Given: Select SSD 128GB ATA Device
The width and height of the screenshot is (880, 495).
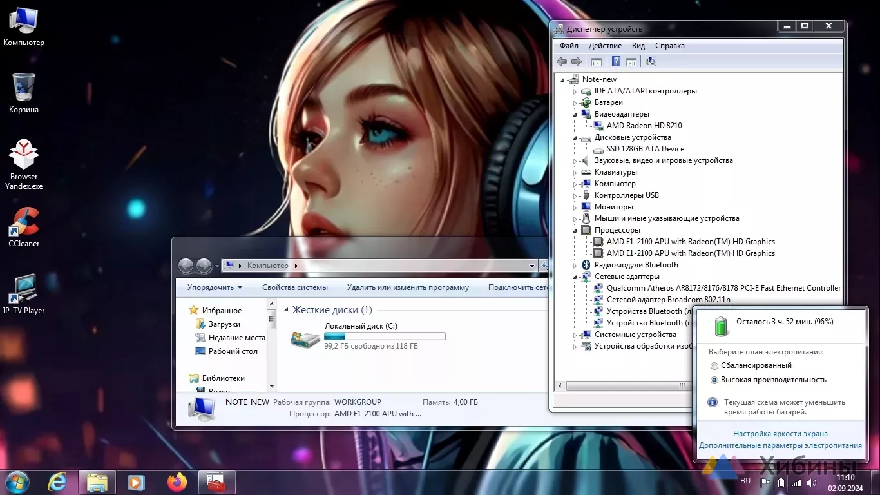Looking at the screenshot, I should (x=646, y=149).
